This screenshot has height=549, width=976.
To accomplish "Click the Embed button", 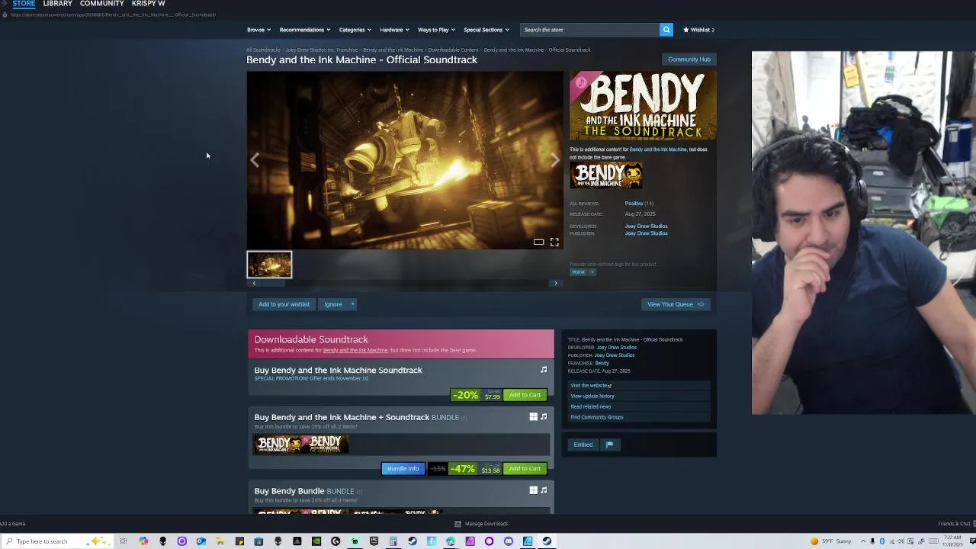I will (583, 445).
